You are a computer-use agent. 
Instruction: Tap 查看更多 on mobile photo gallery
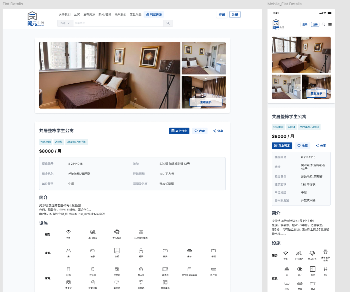coord(316,93)
